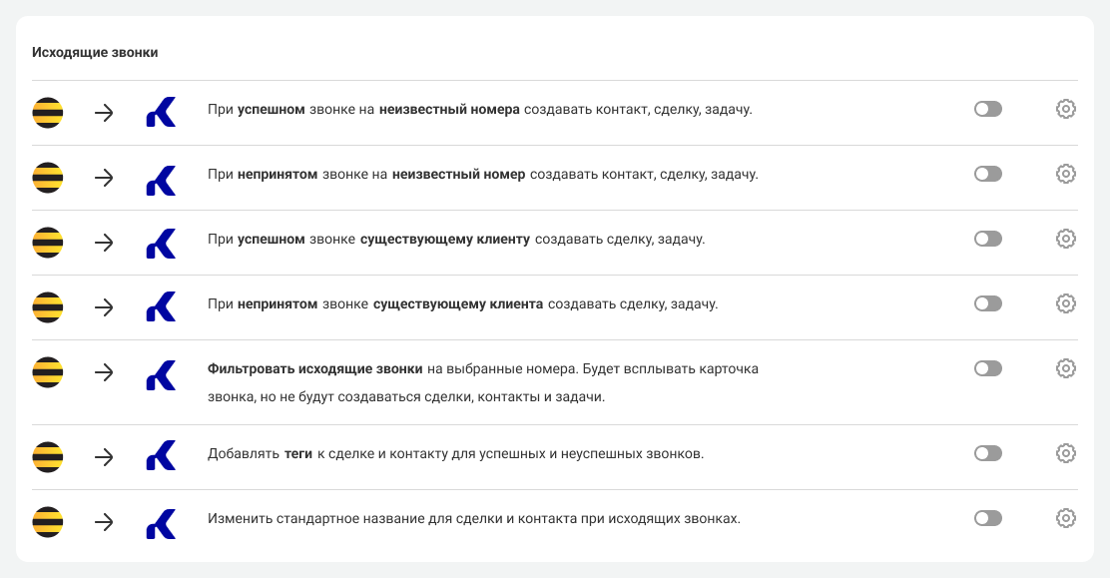Open gear settings for missed unknown-number call rule
The width and height of the screenshot is (1110, 578).
[x=1065, y=175]
